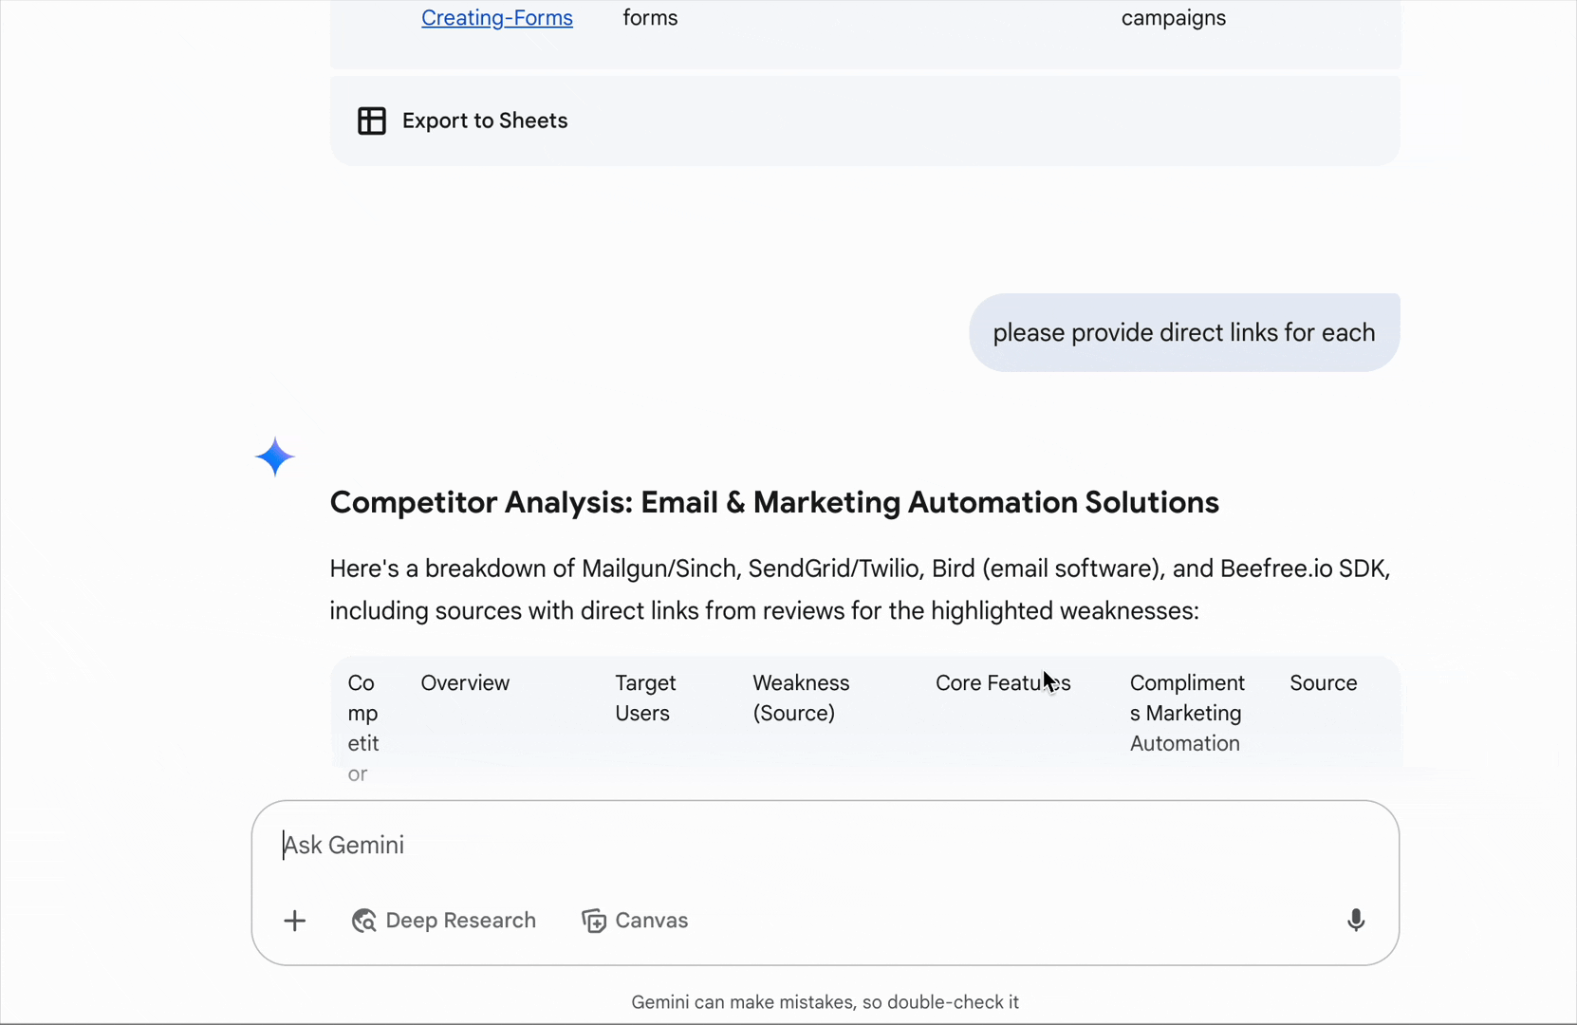Click the Competitor Analysis heading
Viewport: 1577px width, 1025px height.
[773, 502]
